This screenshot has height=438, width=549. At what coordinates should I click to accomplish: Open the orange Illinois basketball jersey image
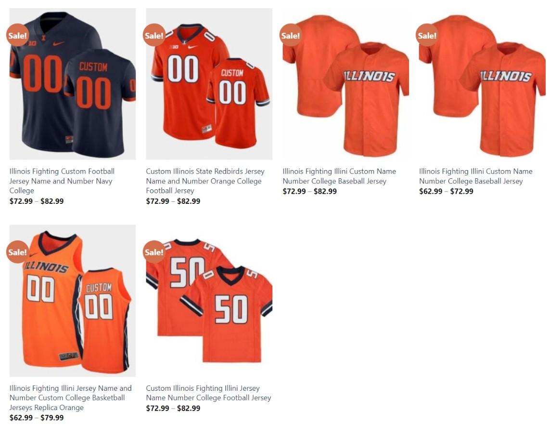73,301
